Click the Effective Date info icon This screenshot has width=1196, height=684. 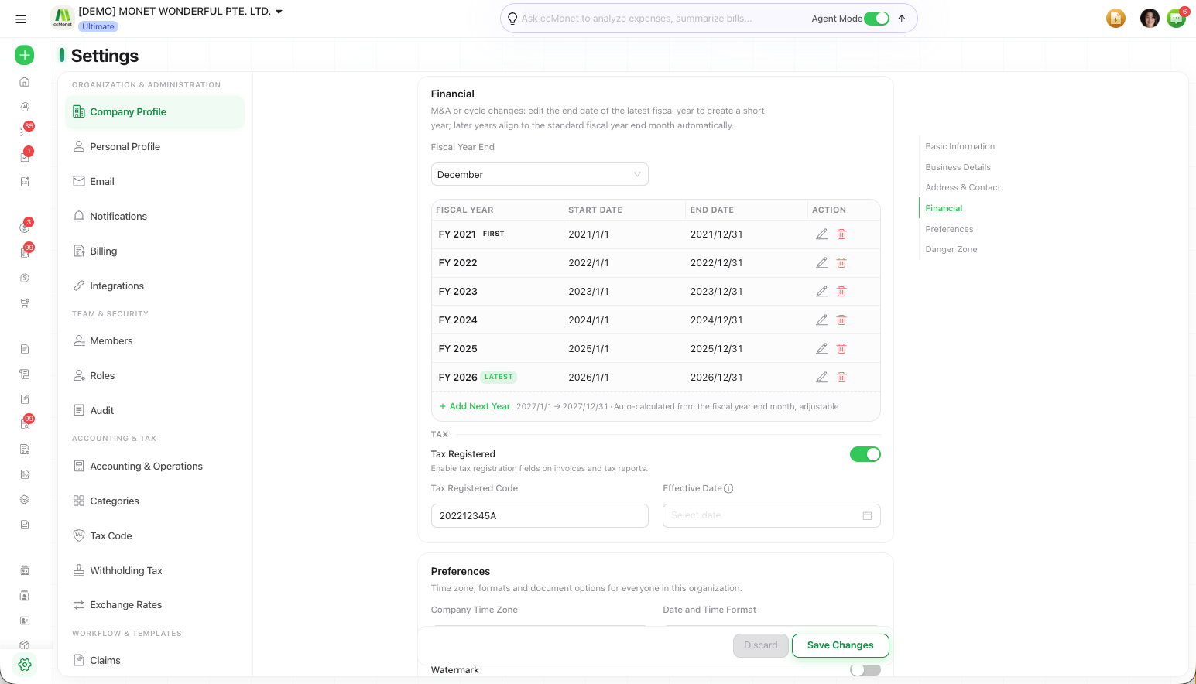tap(728, 488)
